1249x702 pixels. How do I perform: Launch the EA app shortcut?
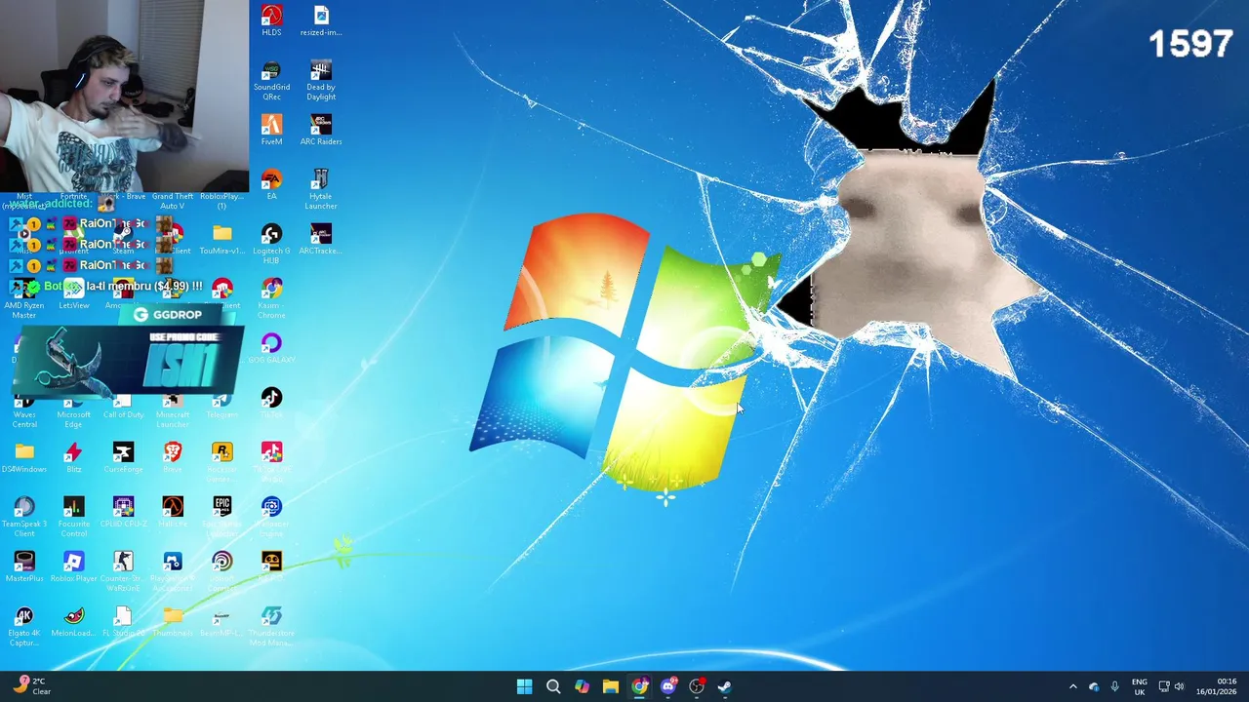[271, 184]
